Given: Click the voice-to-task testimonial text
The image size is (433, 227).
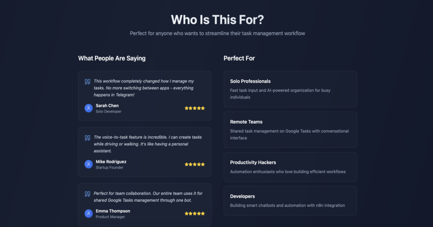Looking at the screenshot, I should (148, 144).
